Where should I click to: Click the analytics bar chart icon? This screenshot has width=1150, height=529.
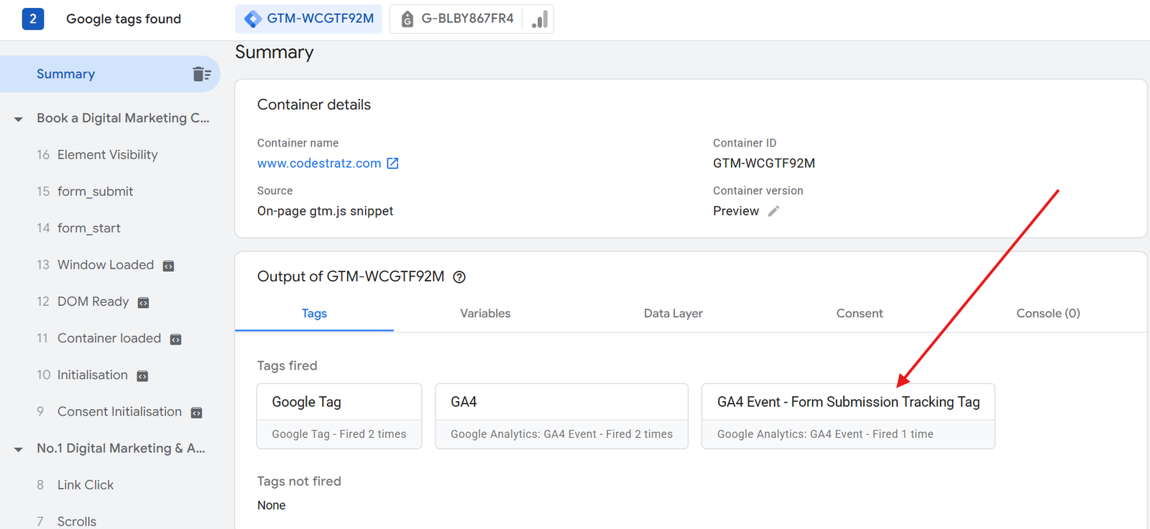(x=540, y=19)
